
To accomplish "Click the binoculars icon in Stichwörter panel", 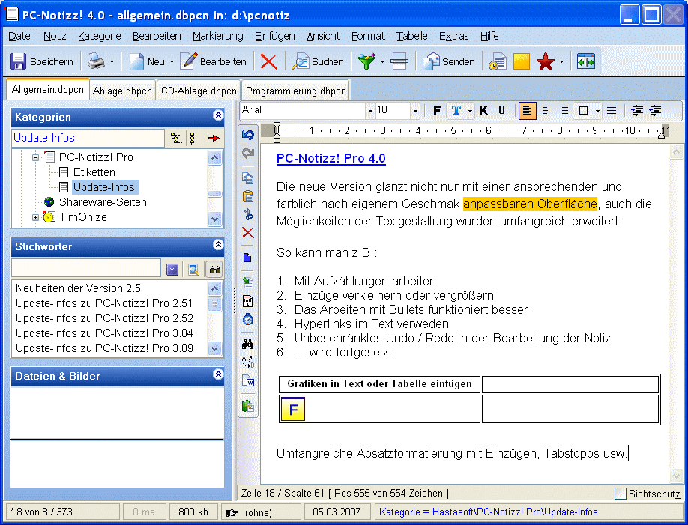I will click(x=214, y=269).
